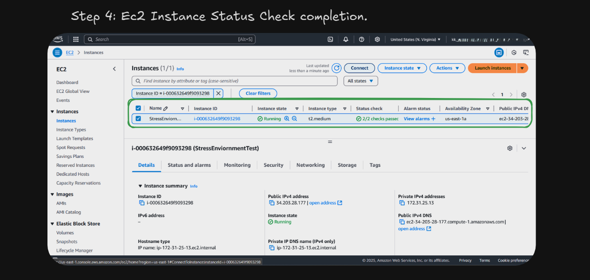Viewport: 590px width, 280px height.
Task: Open table preferences gear icon
Action: coord(524,94)
